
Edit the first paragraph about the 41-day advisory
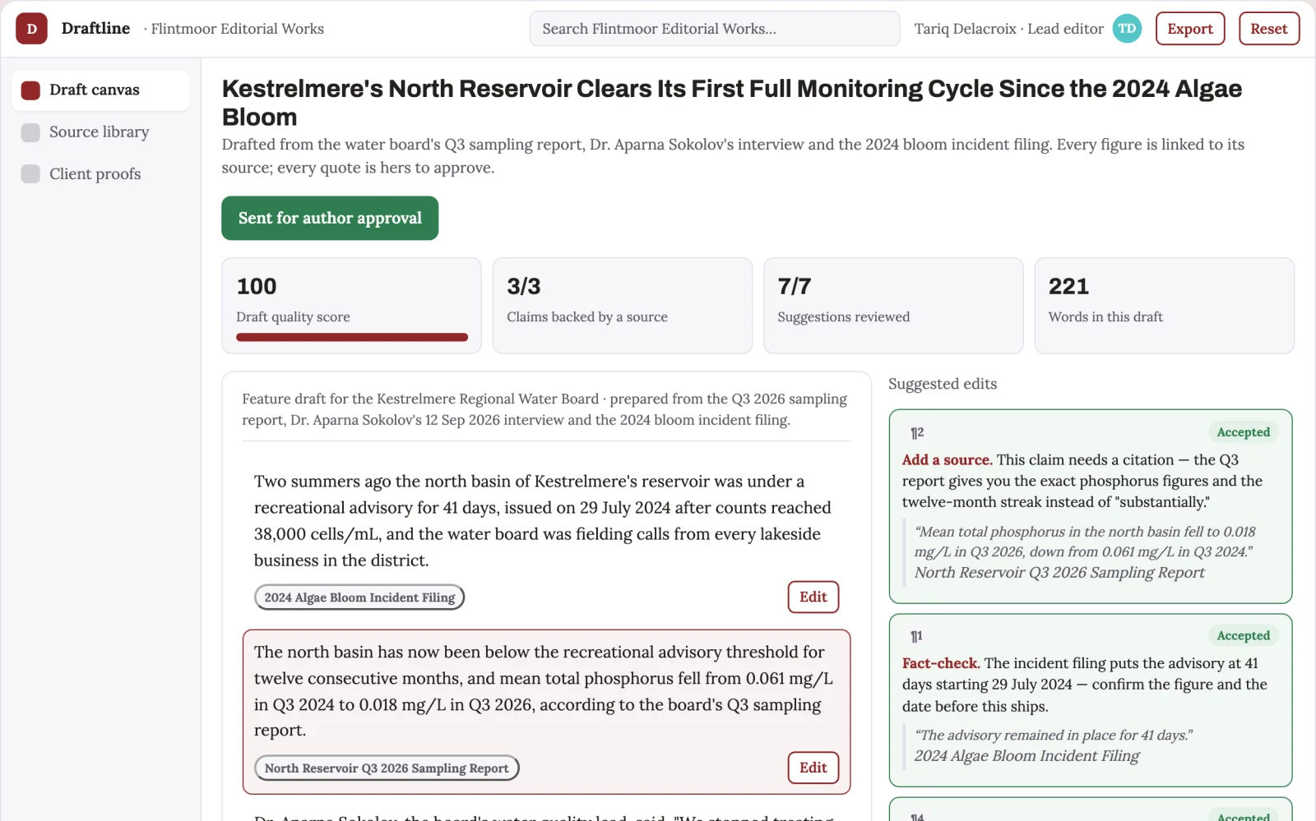click(813, 597)
